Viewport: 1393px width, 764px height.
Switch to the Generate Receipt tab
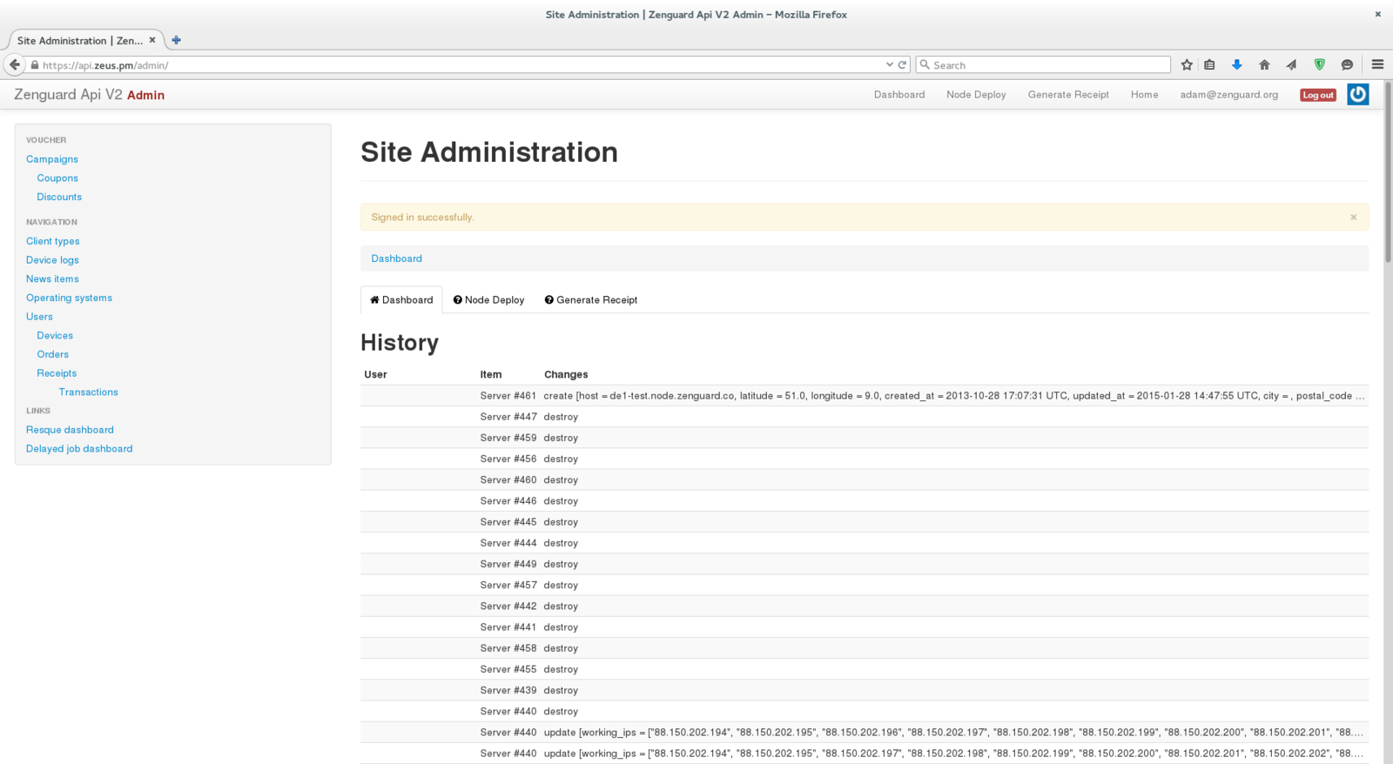tap(591, 299)
